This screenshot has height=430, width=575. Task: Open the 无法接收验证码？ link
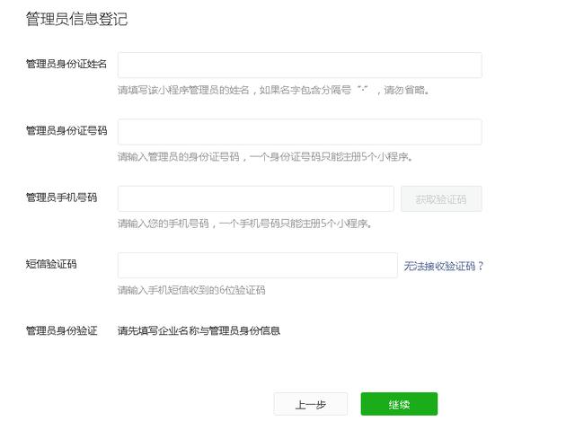click(444, 266)
